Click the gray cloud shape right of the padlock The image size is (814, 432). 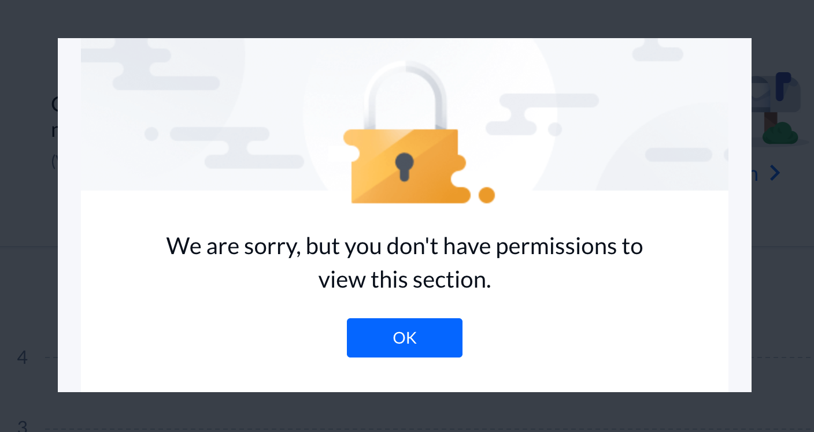coord(542,114)
